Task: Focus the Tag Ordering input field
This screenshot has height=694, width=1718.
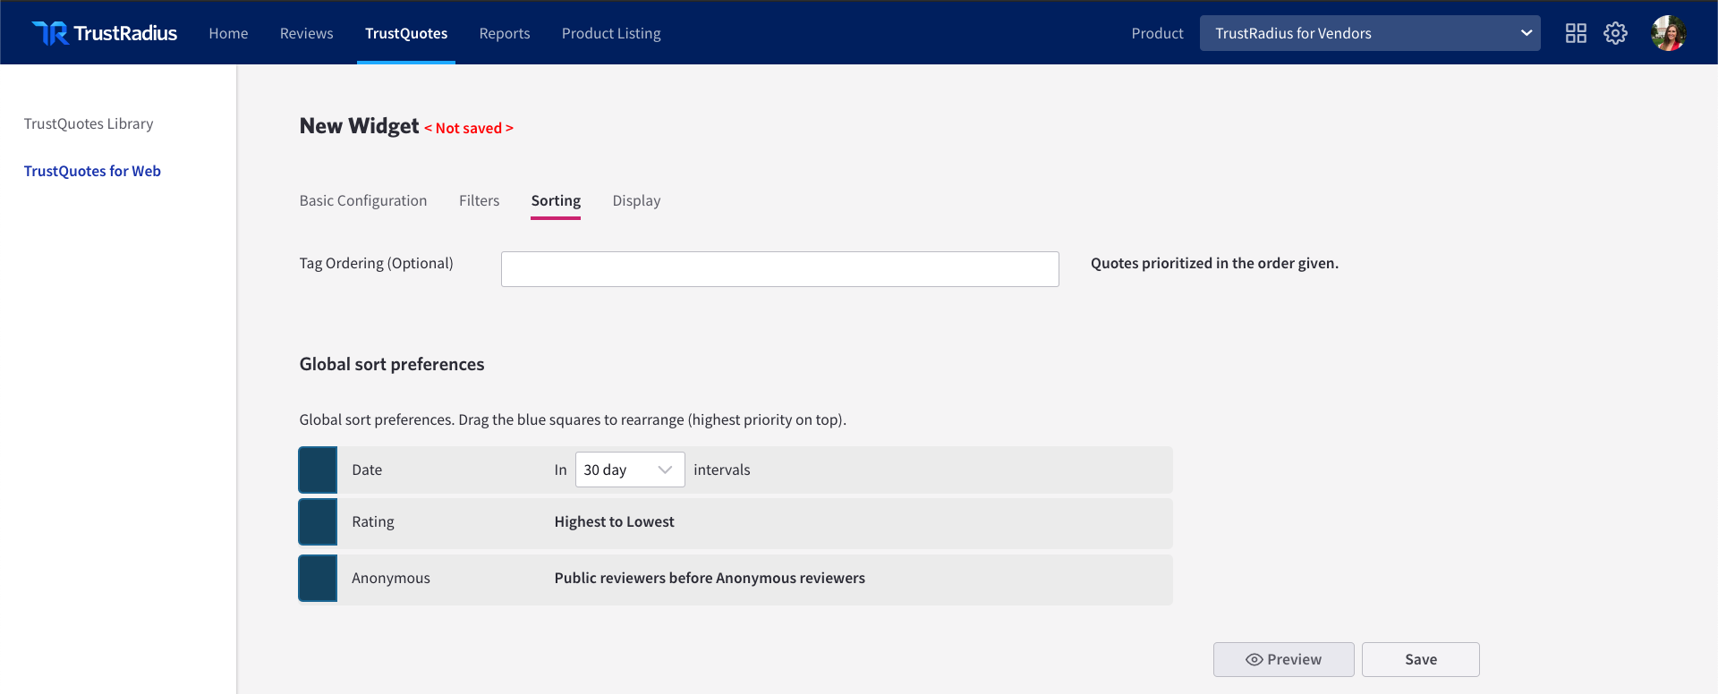Action: click(780, 269)
